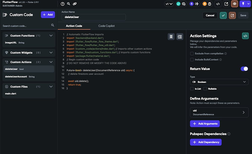
Task: Enable Exclude from compilation checkbox
Action: point(192,53)
